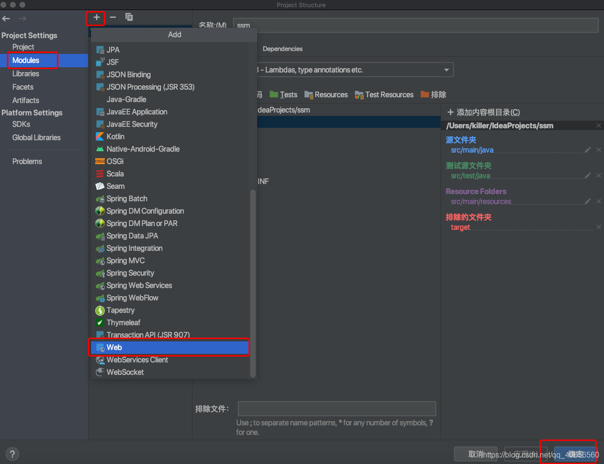Click the Tapestry icon
This screenshot has width=604, height=464.
pyautogui.click(x=100, y=310)
